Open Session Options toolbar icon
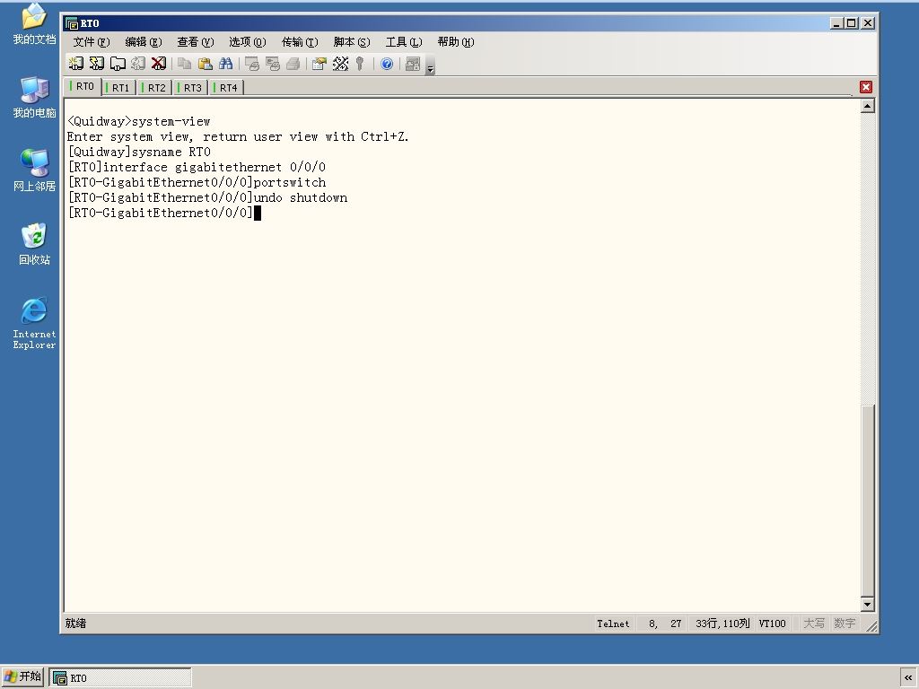Screen dimensions: 919x689 pyautogui.click(x=319, y=64)
